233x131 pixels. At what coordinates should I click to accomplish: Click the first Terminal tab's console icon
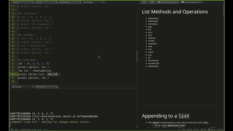pos(13,87)
